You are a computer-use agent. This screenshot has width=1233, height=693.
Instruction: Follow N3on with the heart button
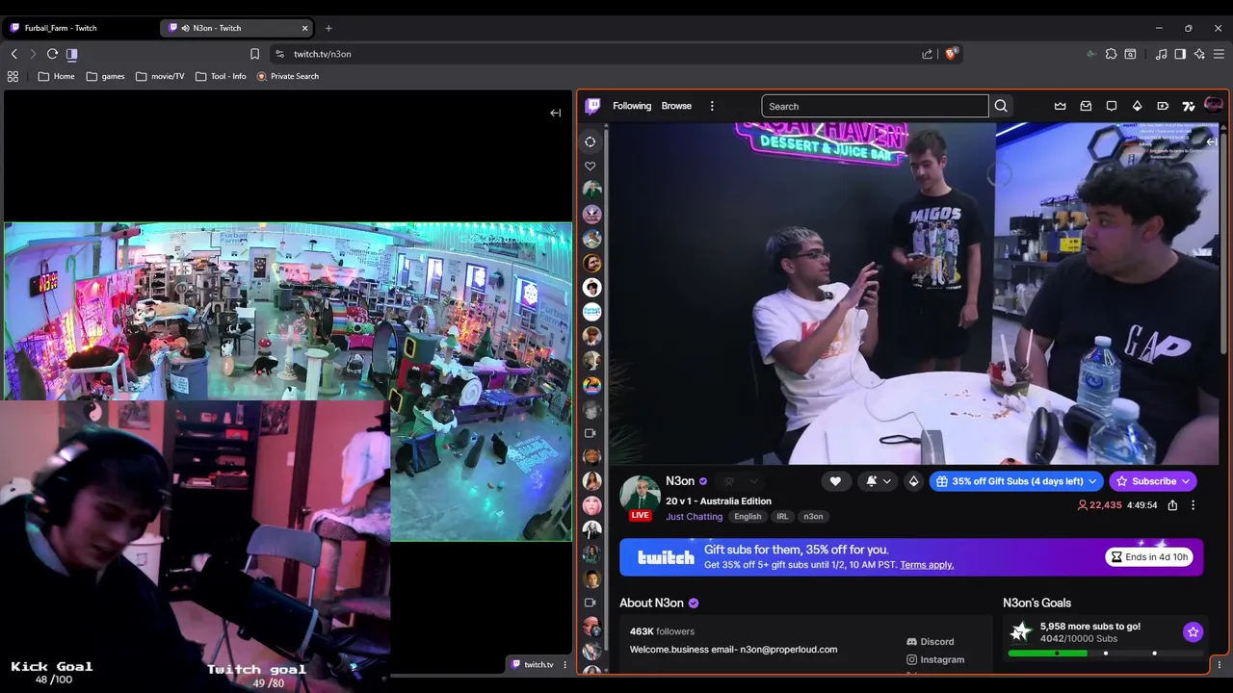(x=835, y=481)
